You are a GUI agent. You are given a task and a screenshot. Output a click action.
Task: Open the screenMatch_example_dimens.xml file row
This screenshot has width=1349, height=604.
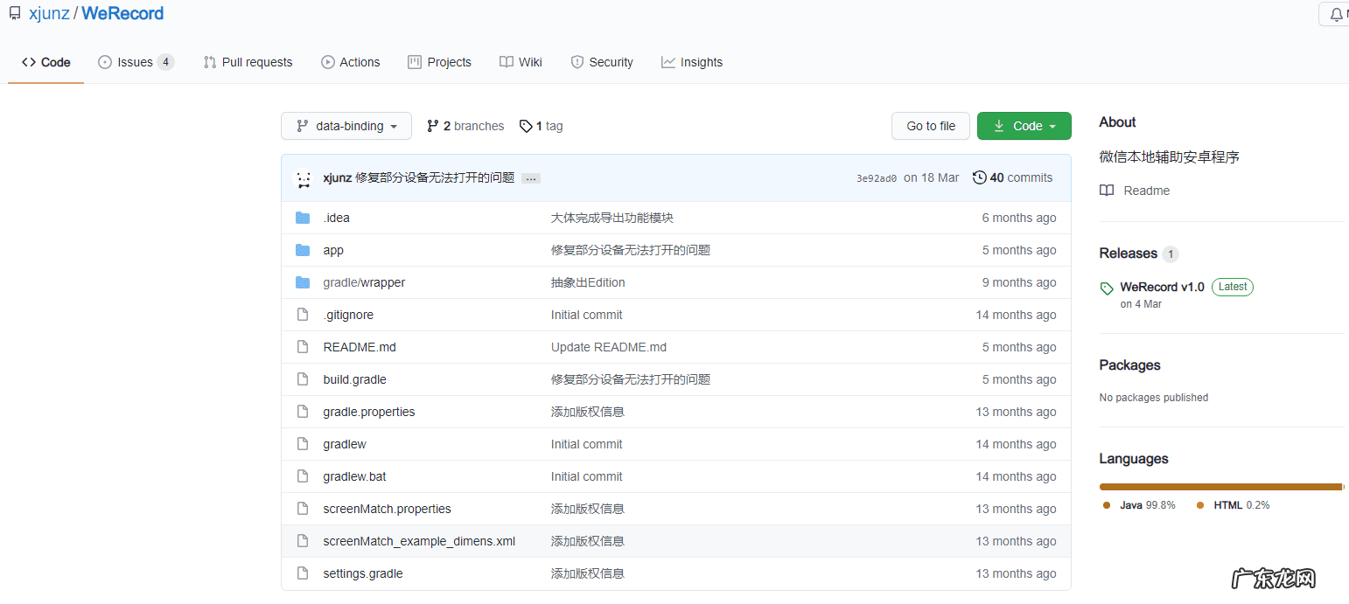click(x=418, y=541)
